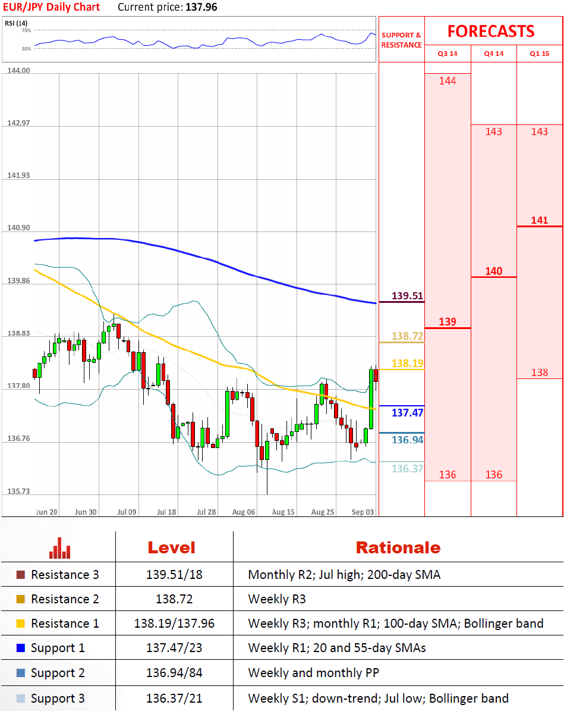Click the bold 141 median forecast
This screenshot has height=711, width=564.
540,220
